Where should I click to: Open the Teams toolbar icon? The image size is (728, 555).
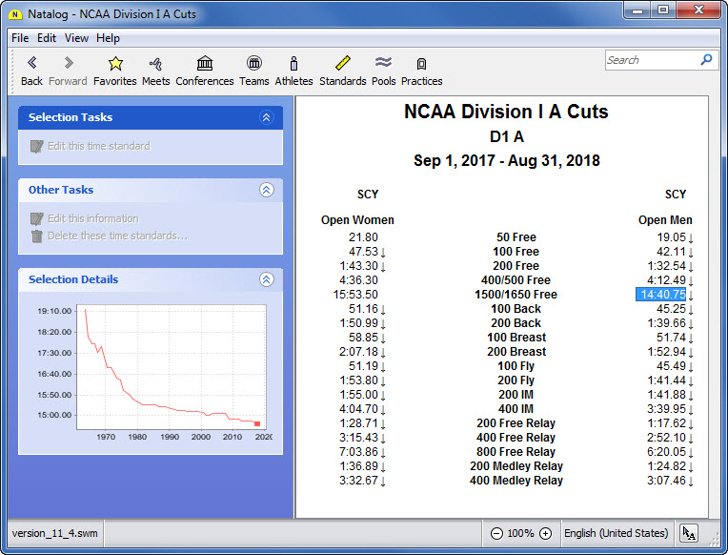click(253, 64)
